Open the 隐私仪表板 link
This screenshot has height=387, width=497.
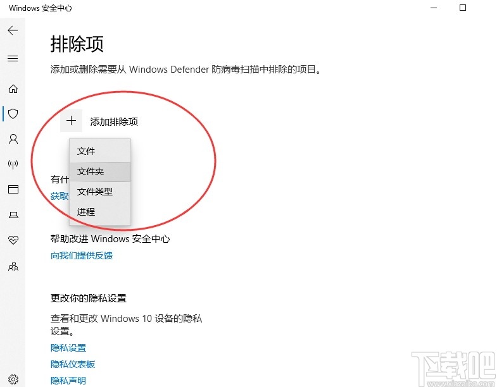(73, 364)
